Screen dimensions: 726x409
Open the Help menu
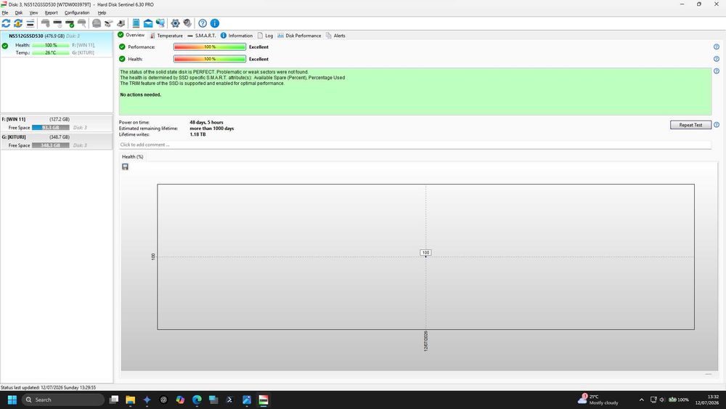102,12
